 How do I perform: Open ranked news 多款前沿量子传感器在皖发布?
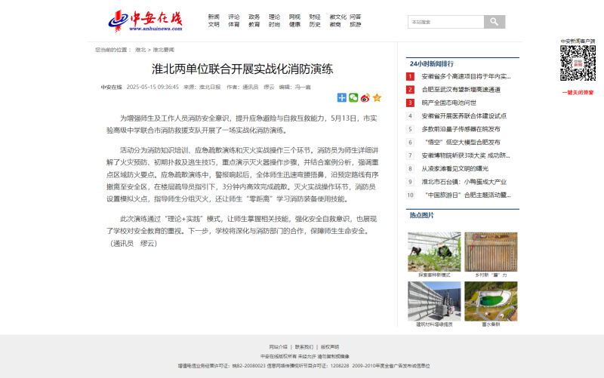461,129
